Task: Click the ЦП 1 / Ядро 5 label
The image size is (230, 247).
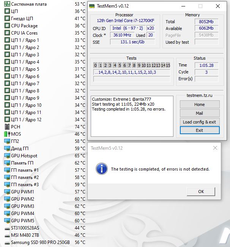Action: pos(25,69)
